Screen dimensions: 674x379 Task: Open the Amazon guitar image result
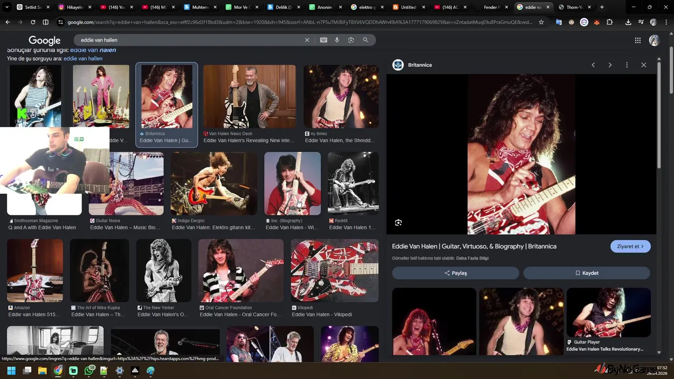coord(35,271)
